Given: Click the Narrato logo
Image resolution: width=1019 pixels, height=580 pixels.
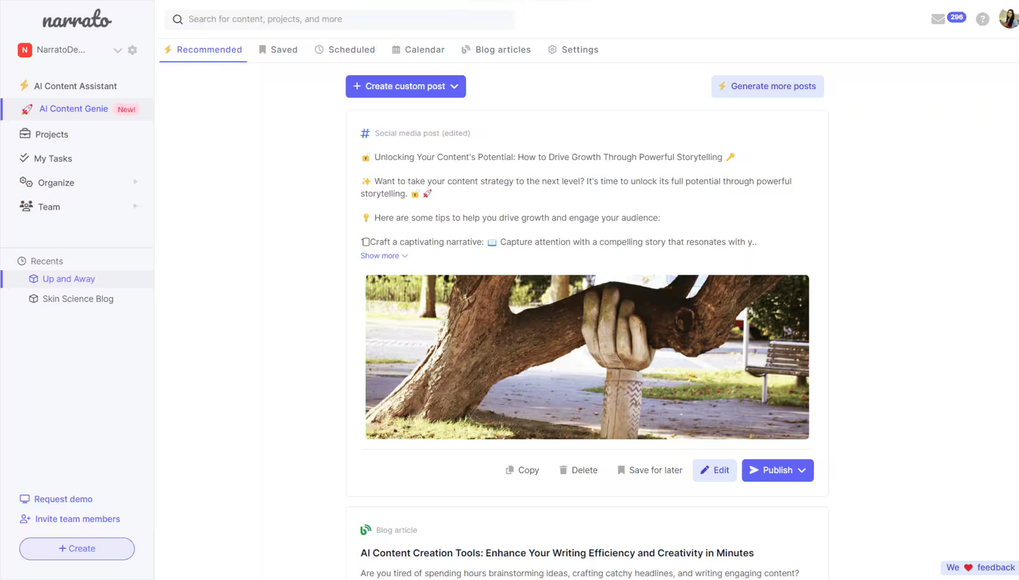Looking at the screenshot, I should click(x=77, y=20).
